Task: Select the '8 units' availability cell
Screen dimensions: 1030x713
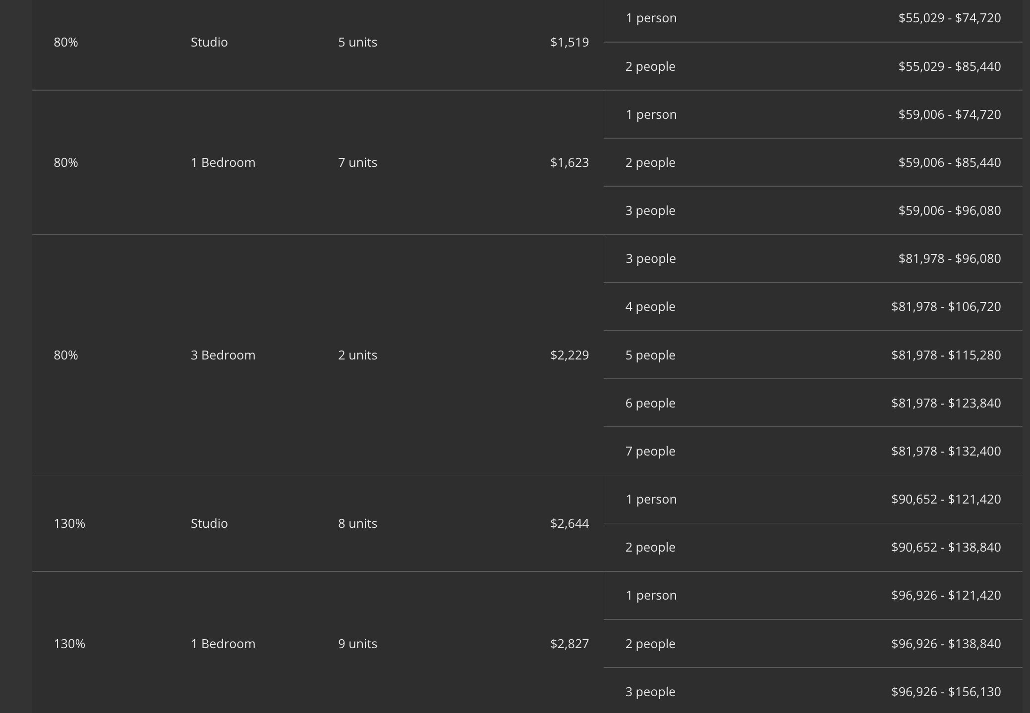Action: [x=357, y=523]
